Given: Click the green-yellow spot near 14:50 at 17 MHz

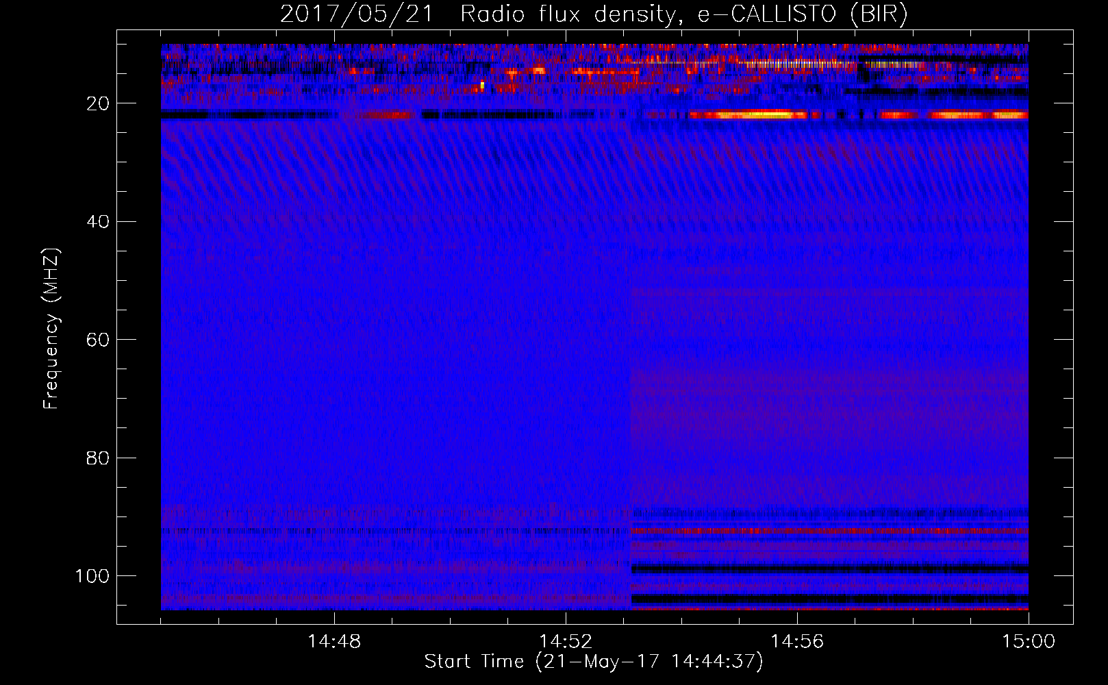Looking at the screenshot, I should coord(482,86).
